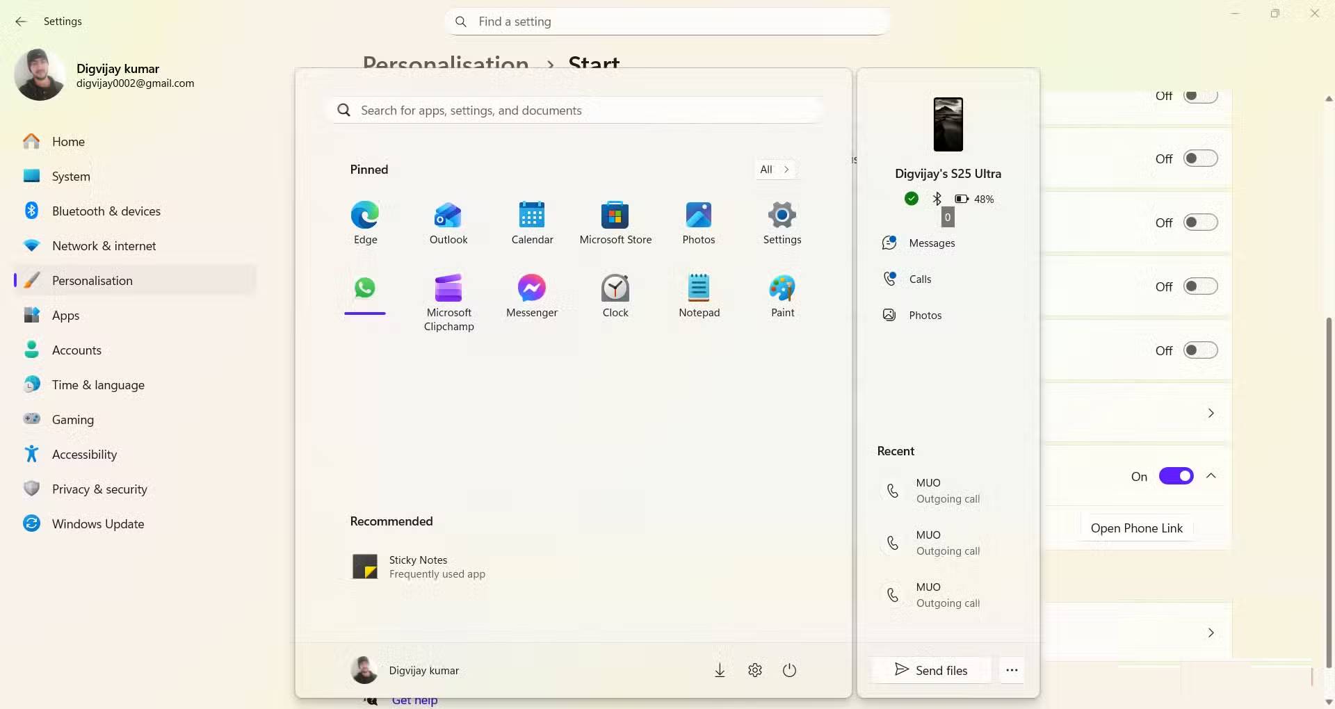1335x709 pixels.
Task: Launch the Photos pinned app
Action: coord(699,222)
